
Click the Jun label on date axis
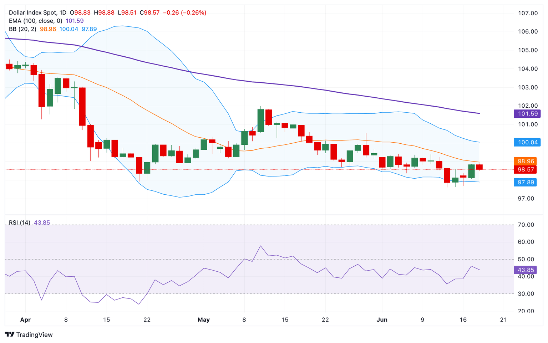coord(382,319)
